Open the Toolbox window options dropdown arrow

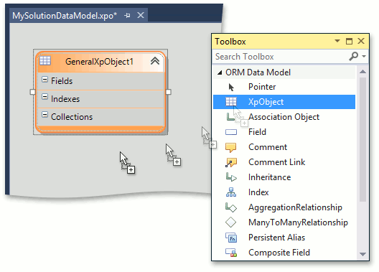[x=337, y=41]
